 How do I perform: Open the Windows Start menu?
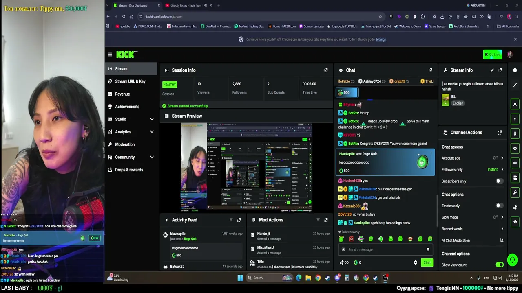point(240,278)
